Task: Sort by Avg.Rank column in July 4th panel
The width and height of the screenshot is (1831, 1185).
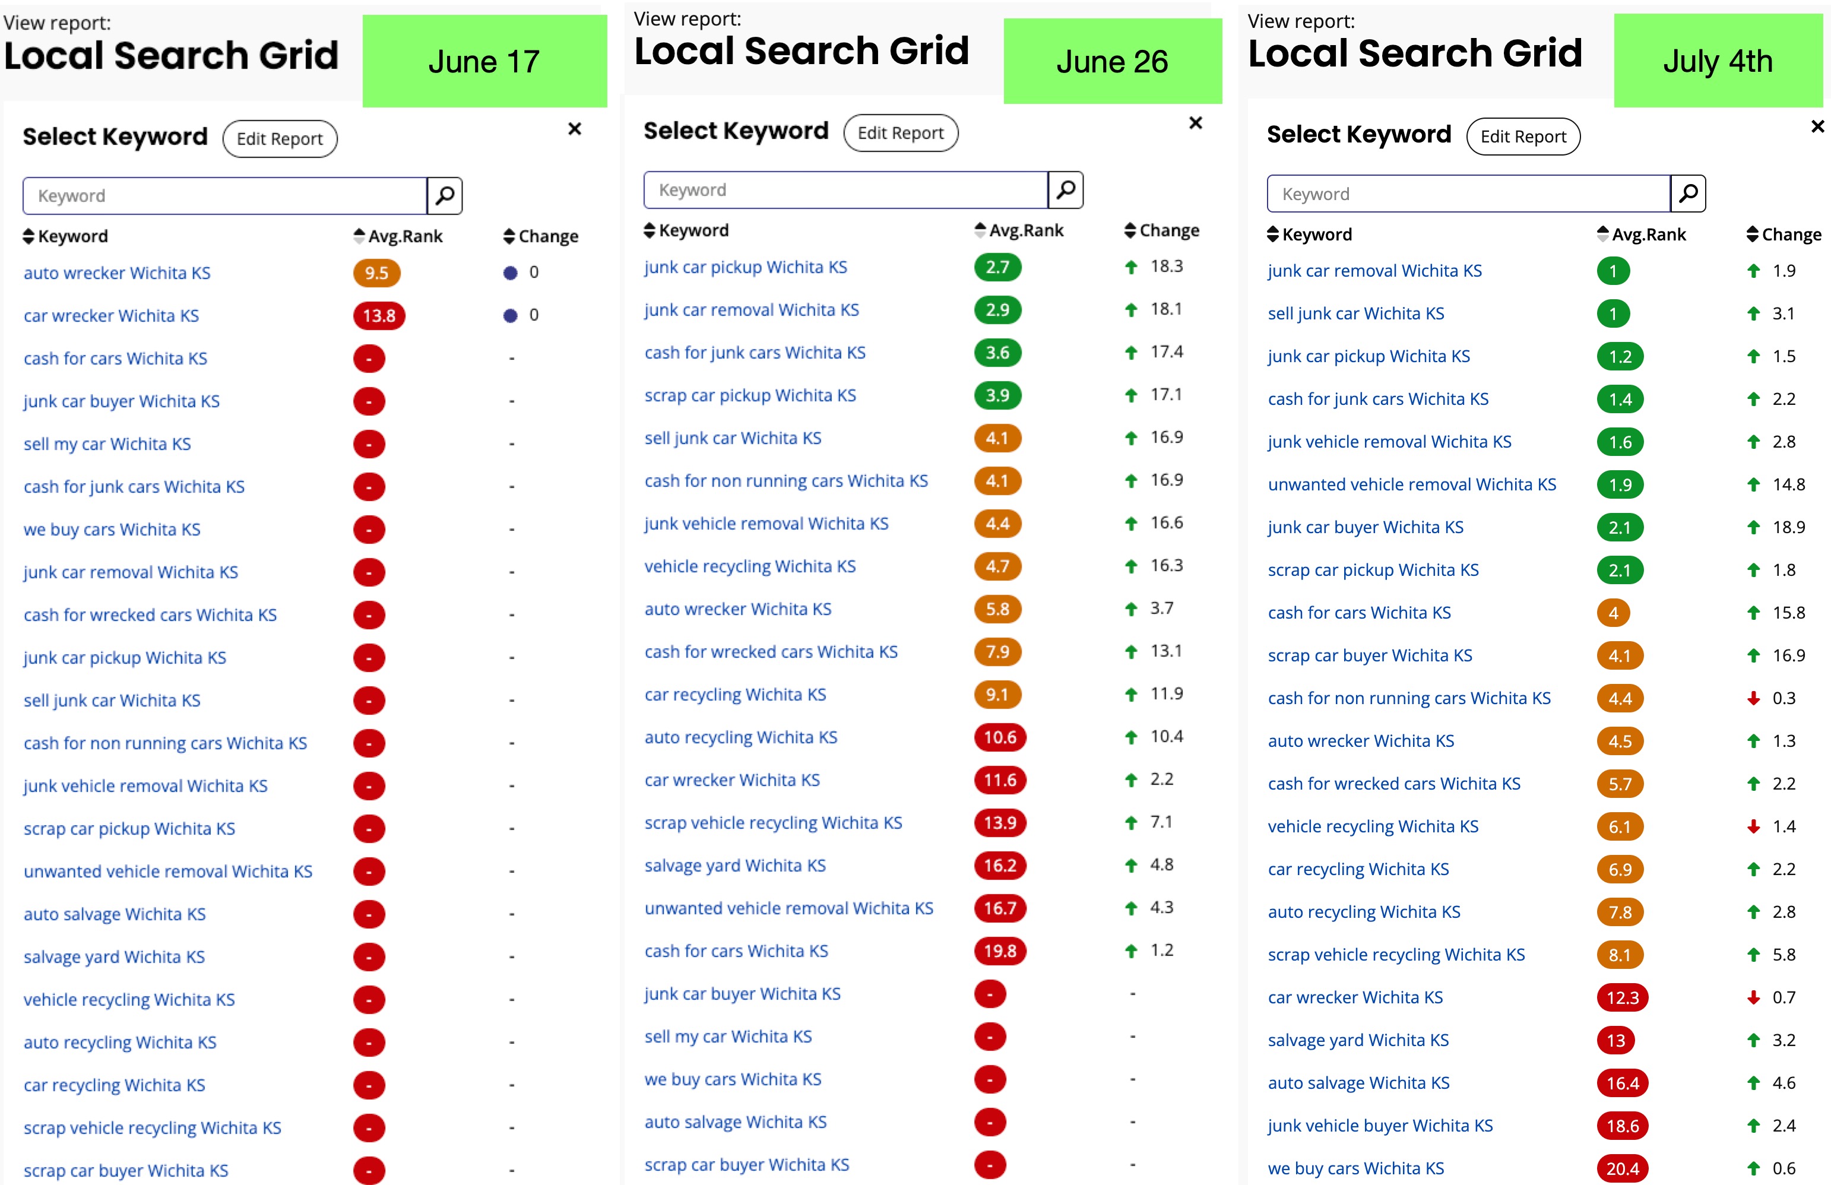Action: 1642,234
